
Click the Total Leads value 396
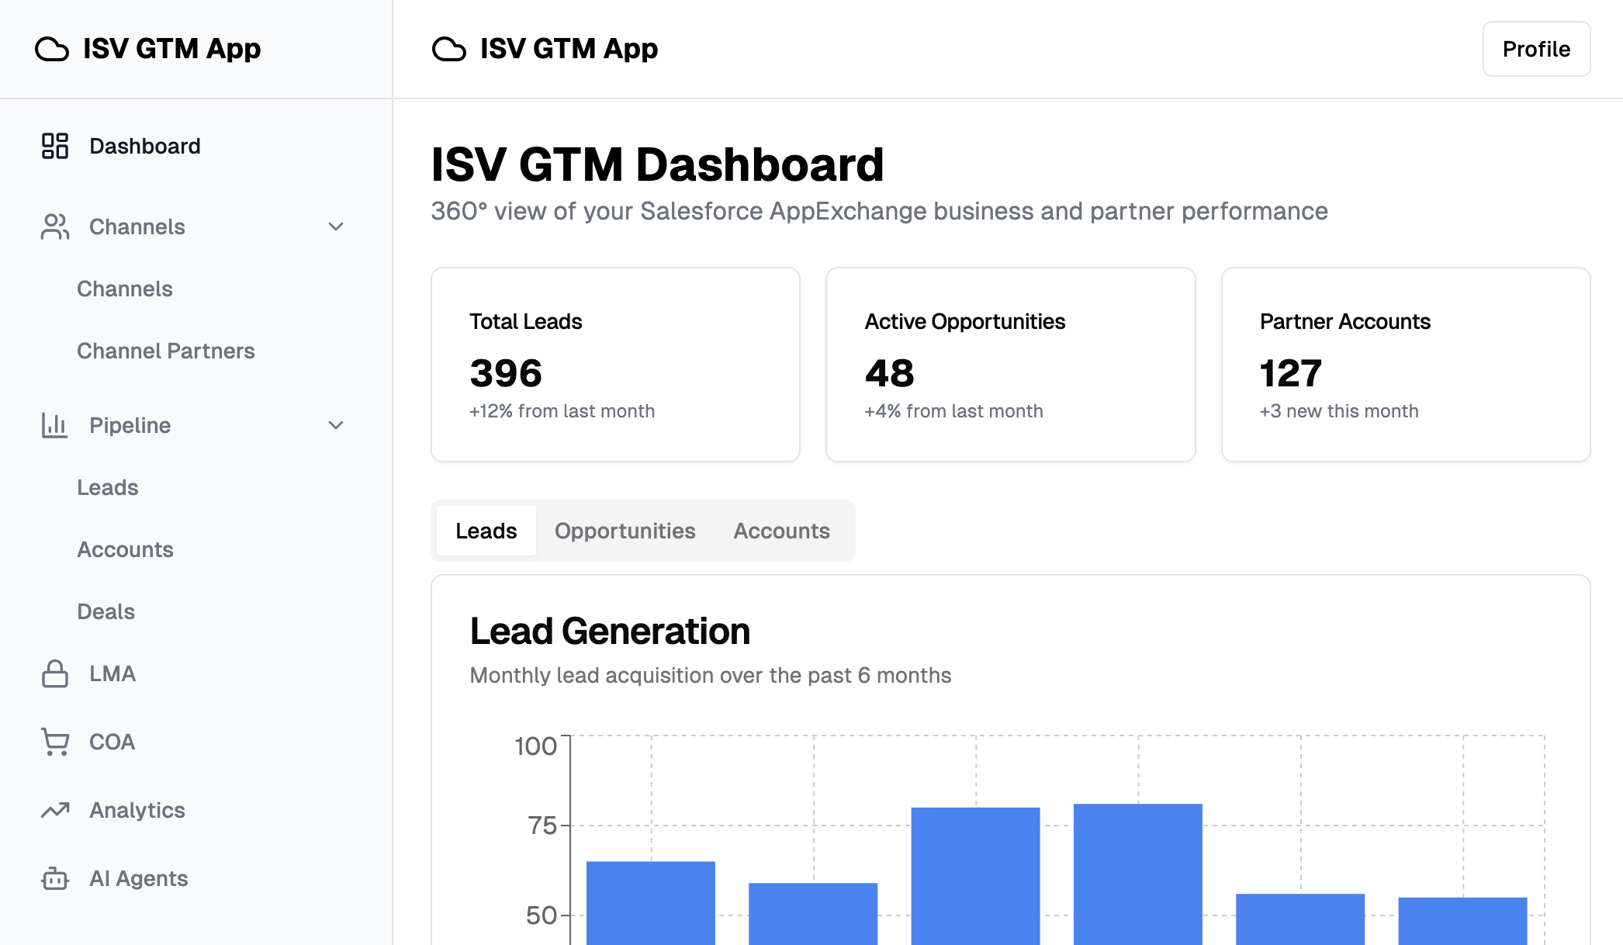point(506,373)
